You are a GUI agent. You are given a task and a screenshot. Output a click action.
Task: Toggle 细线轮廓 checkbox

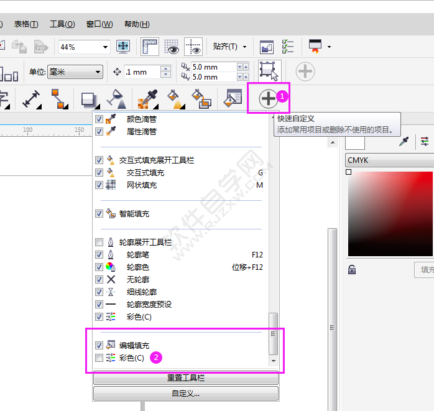99,292
